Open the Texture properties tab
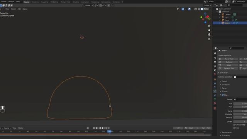Image resolution: width=247 pixels, height=139 pixels. click(x=215, y=108)
